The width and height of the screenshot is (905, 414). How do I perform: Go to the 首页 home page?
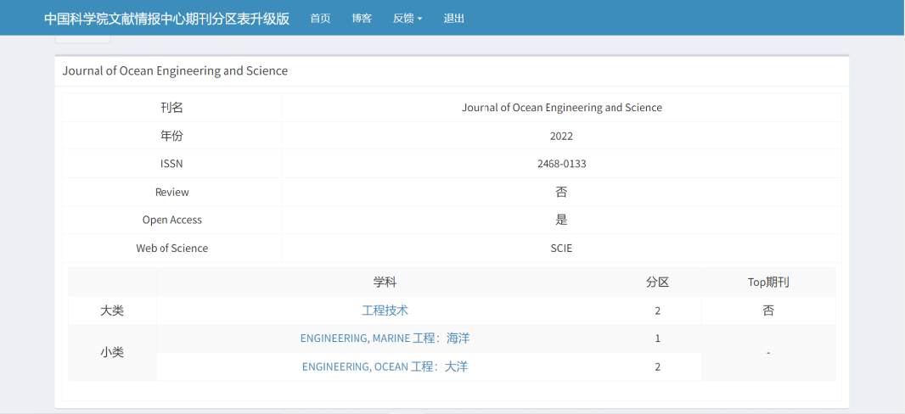tap(320, 18)
